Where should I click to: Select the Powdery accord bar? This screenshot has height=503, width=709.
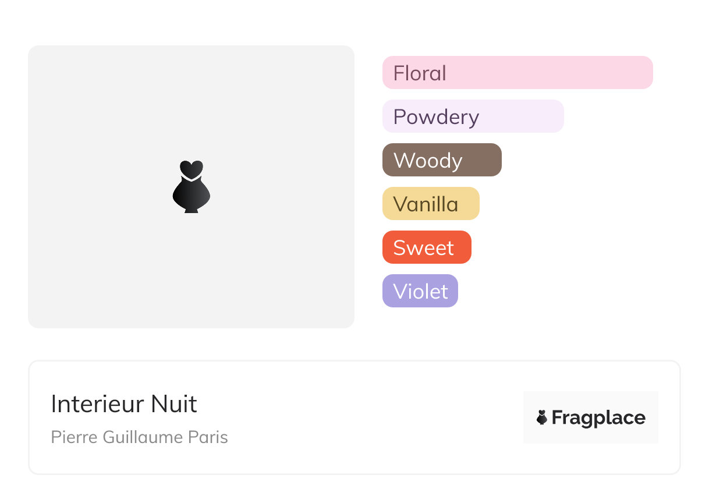473,116
